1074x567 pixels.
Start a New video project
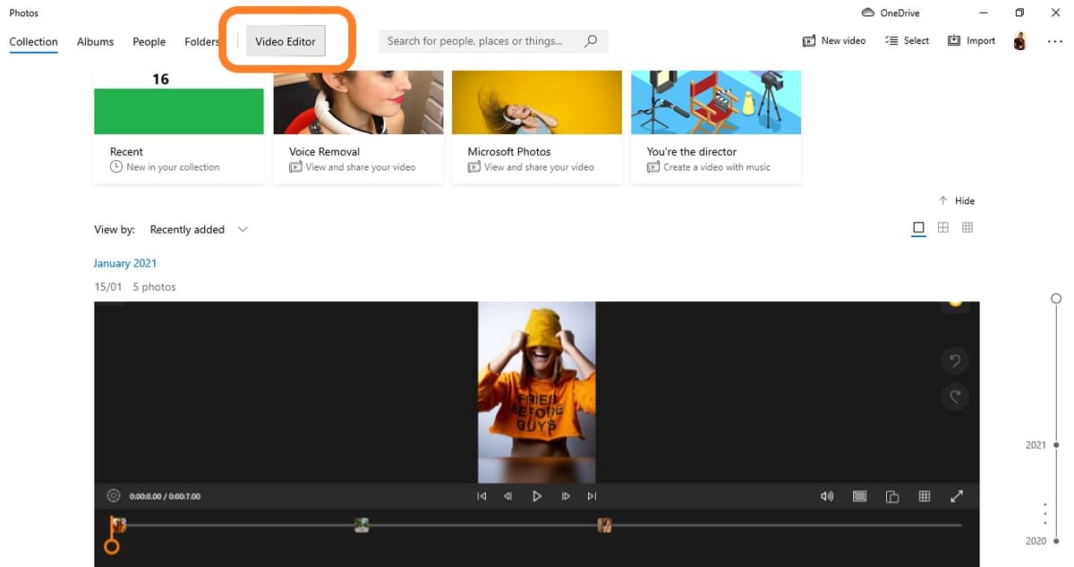click(833, 40)
